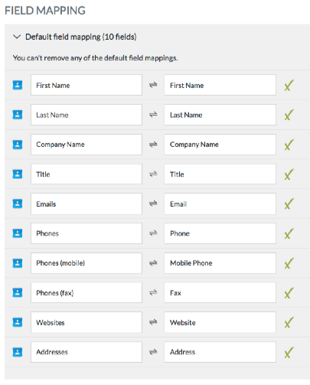Image resolution: width=310 pixels, height=385 pixels.
Task: Click the sync arrows in the Title row
Action: (x=153, y=174)
